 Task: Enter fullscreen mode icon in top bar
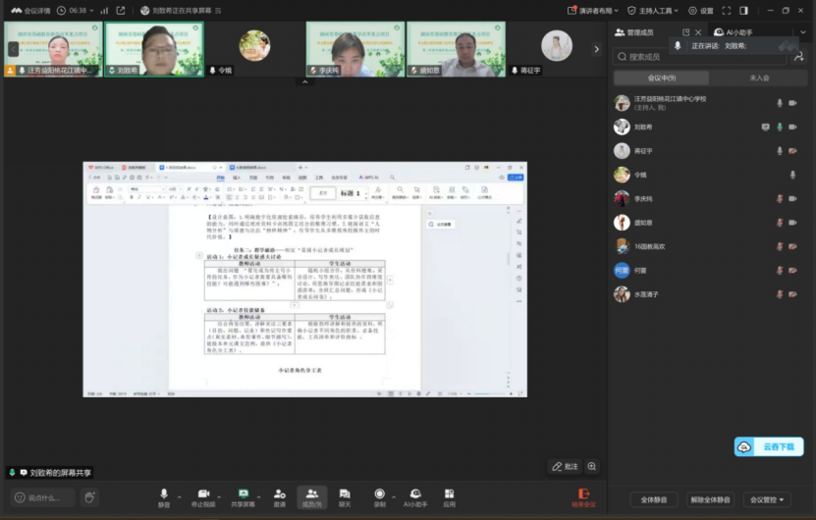click(x=727, y=11)
